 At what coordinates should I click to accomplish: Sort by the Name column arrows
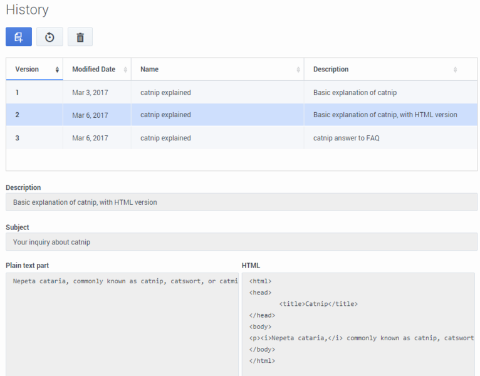coord(298,70)
